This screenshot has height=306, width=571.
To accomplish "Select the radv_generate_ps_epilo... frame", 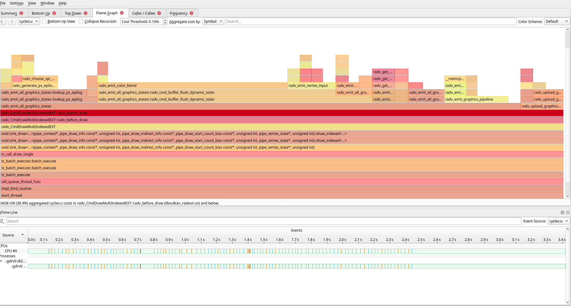I will [34, 86].
